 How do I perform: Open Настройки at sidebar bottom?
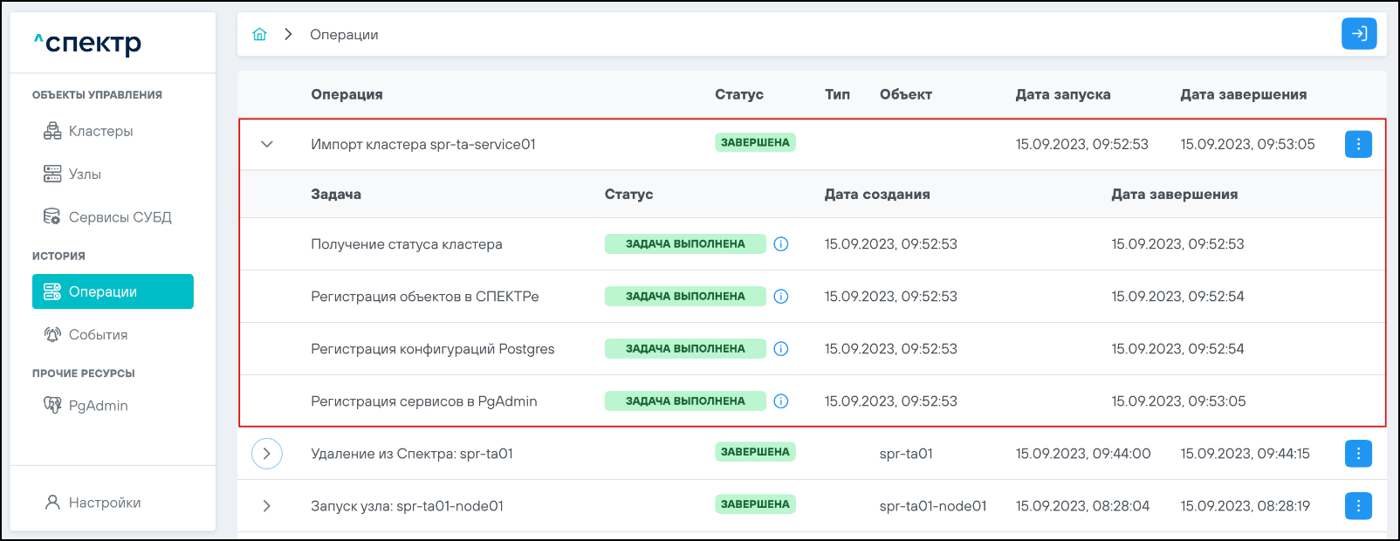click(x=104, y=503)
